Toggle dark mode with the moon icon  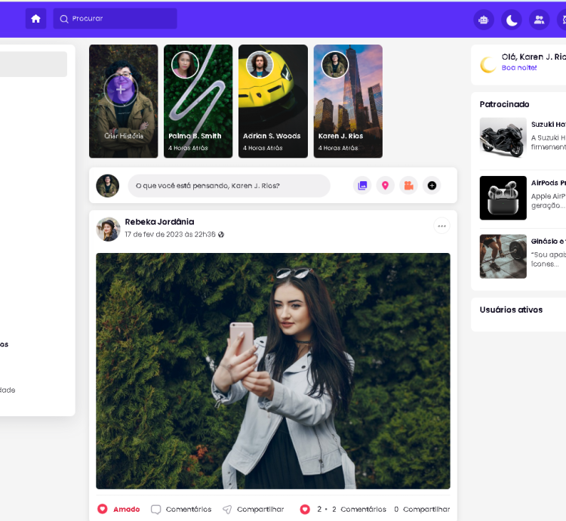(512, 20)
